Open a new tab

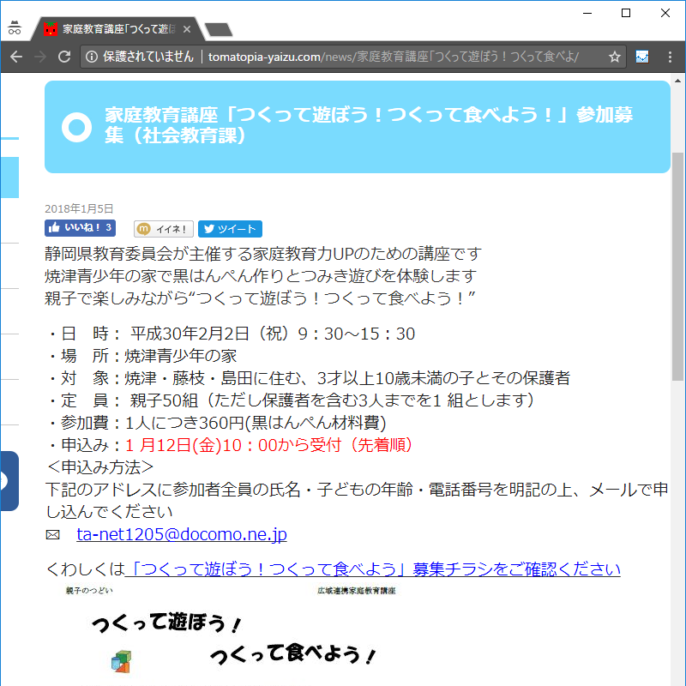[220, 29]
